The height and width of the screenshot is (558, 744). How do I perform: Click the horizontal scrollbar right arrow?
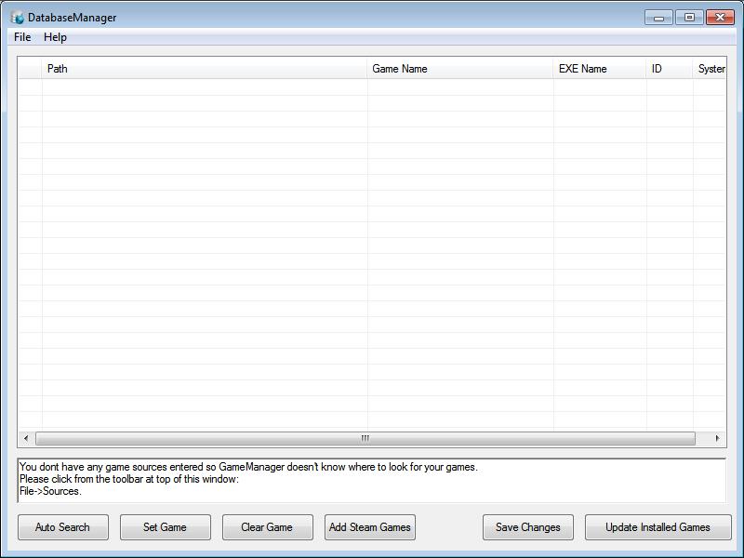click(x=717, y=438)
